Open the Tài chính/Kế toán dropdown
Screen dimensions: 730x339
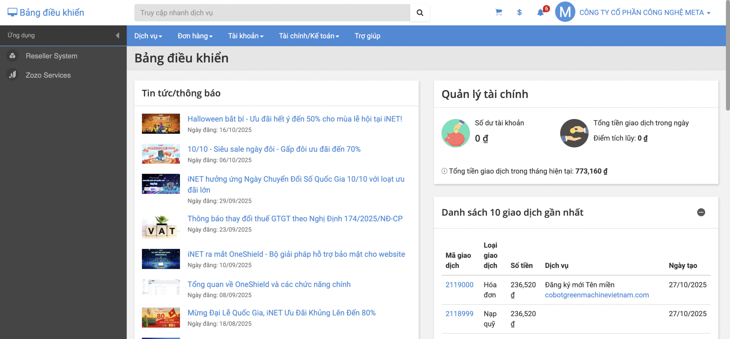click(309, 36)
